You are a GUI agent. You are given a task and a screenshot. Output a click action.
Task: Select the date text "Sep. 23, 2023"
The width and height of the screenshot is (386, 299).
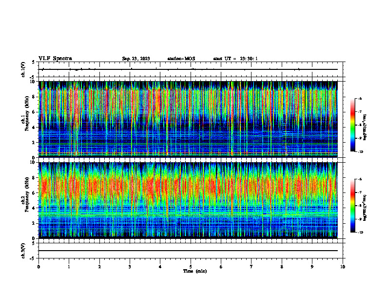pyautogui.click(x=136, y=59)
